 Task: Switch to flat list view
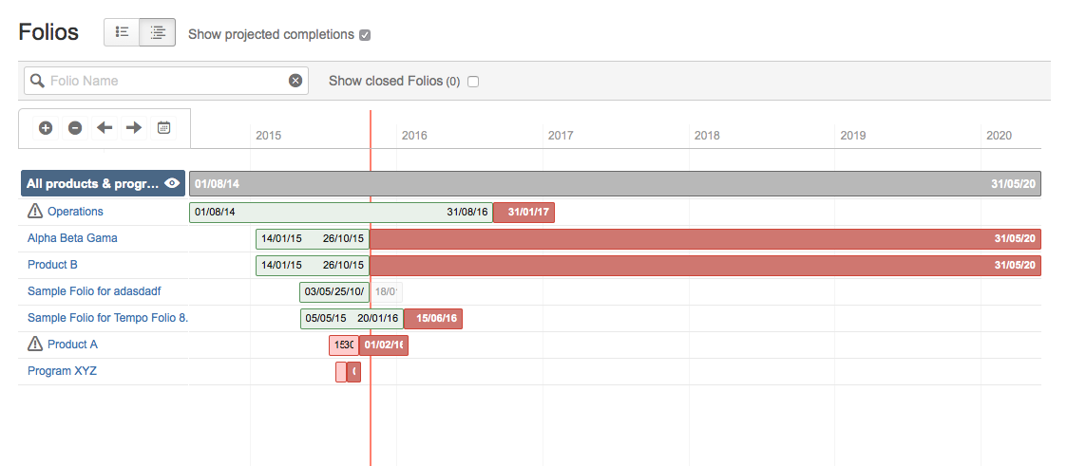tap(122, 32)
